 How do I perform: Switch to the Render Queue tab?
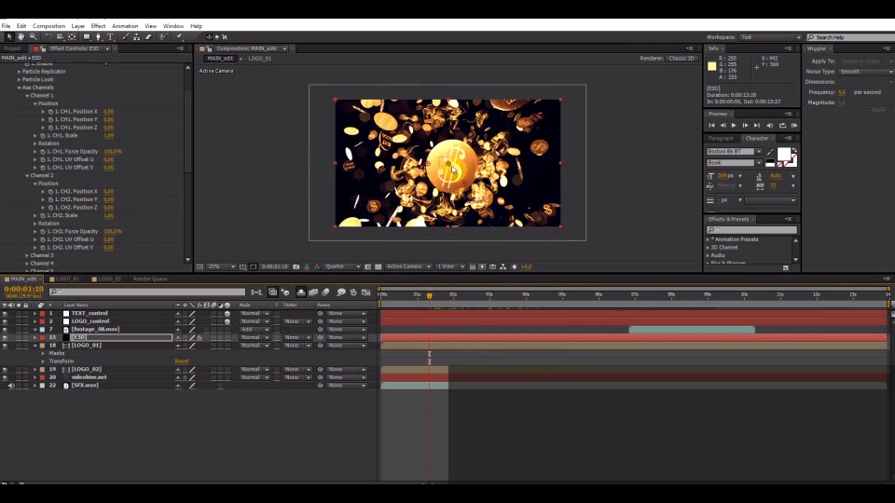tap(150, 279)
